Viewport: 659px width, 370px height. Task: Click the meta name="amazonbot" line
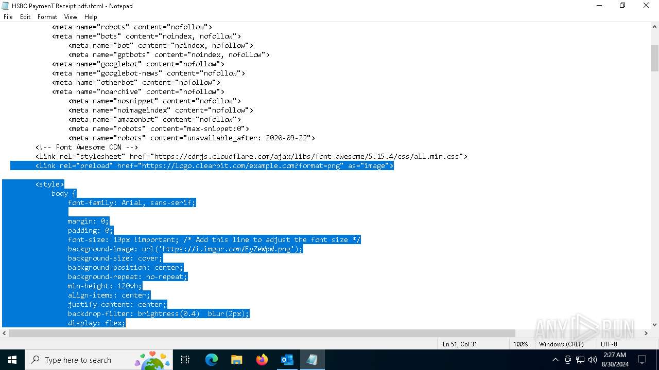[x=154, y=120]
